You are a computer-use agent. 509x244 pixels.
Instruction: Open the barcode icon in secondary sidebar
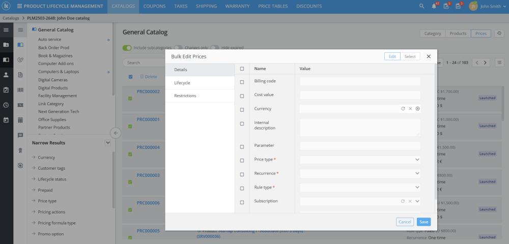(x=20, y=90)
